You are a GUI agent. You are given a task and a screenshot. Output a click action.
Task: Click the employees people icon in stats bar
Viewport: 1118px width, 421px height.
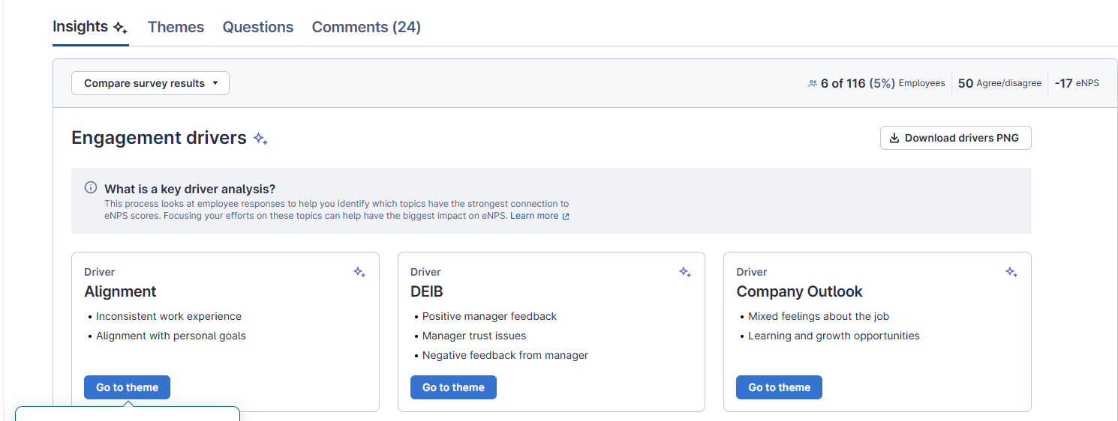813,84
